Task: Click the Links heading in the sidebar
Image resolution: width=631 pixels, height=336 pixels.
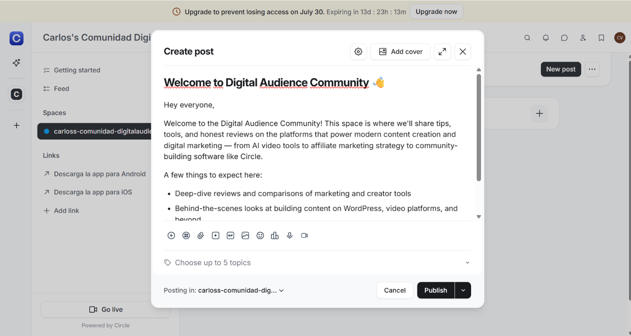Action: [x=51, y=155]
